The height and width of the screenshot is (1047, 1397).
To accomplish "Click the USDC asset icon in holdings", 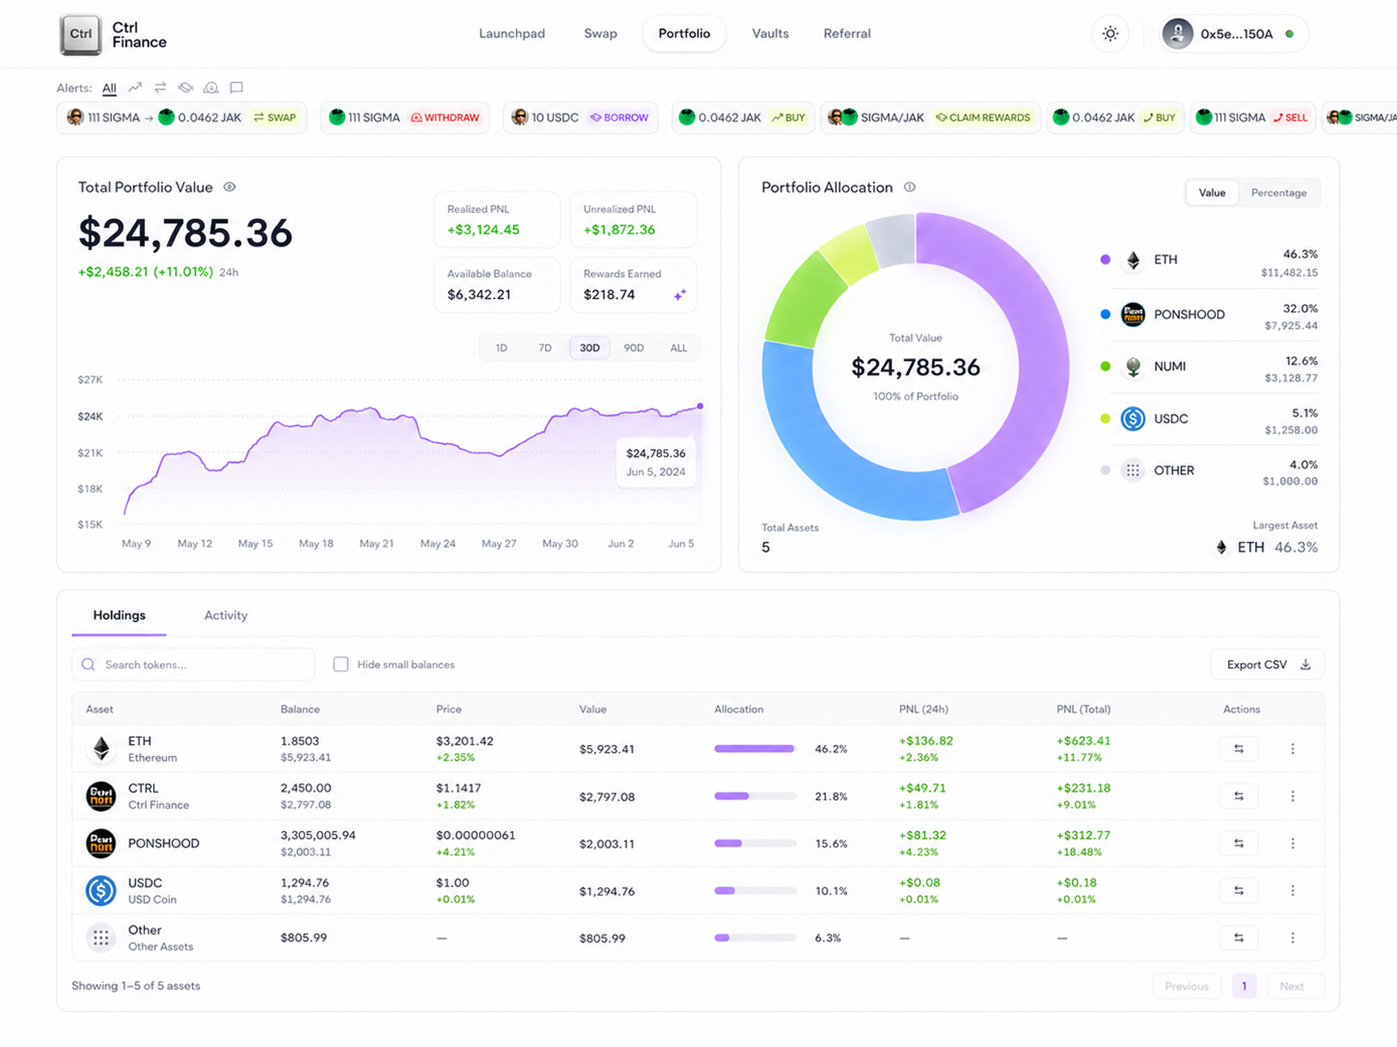I will click(101, 891).
